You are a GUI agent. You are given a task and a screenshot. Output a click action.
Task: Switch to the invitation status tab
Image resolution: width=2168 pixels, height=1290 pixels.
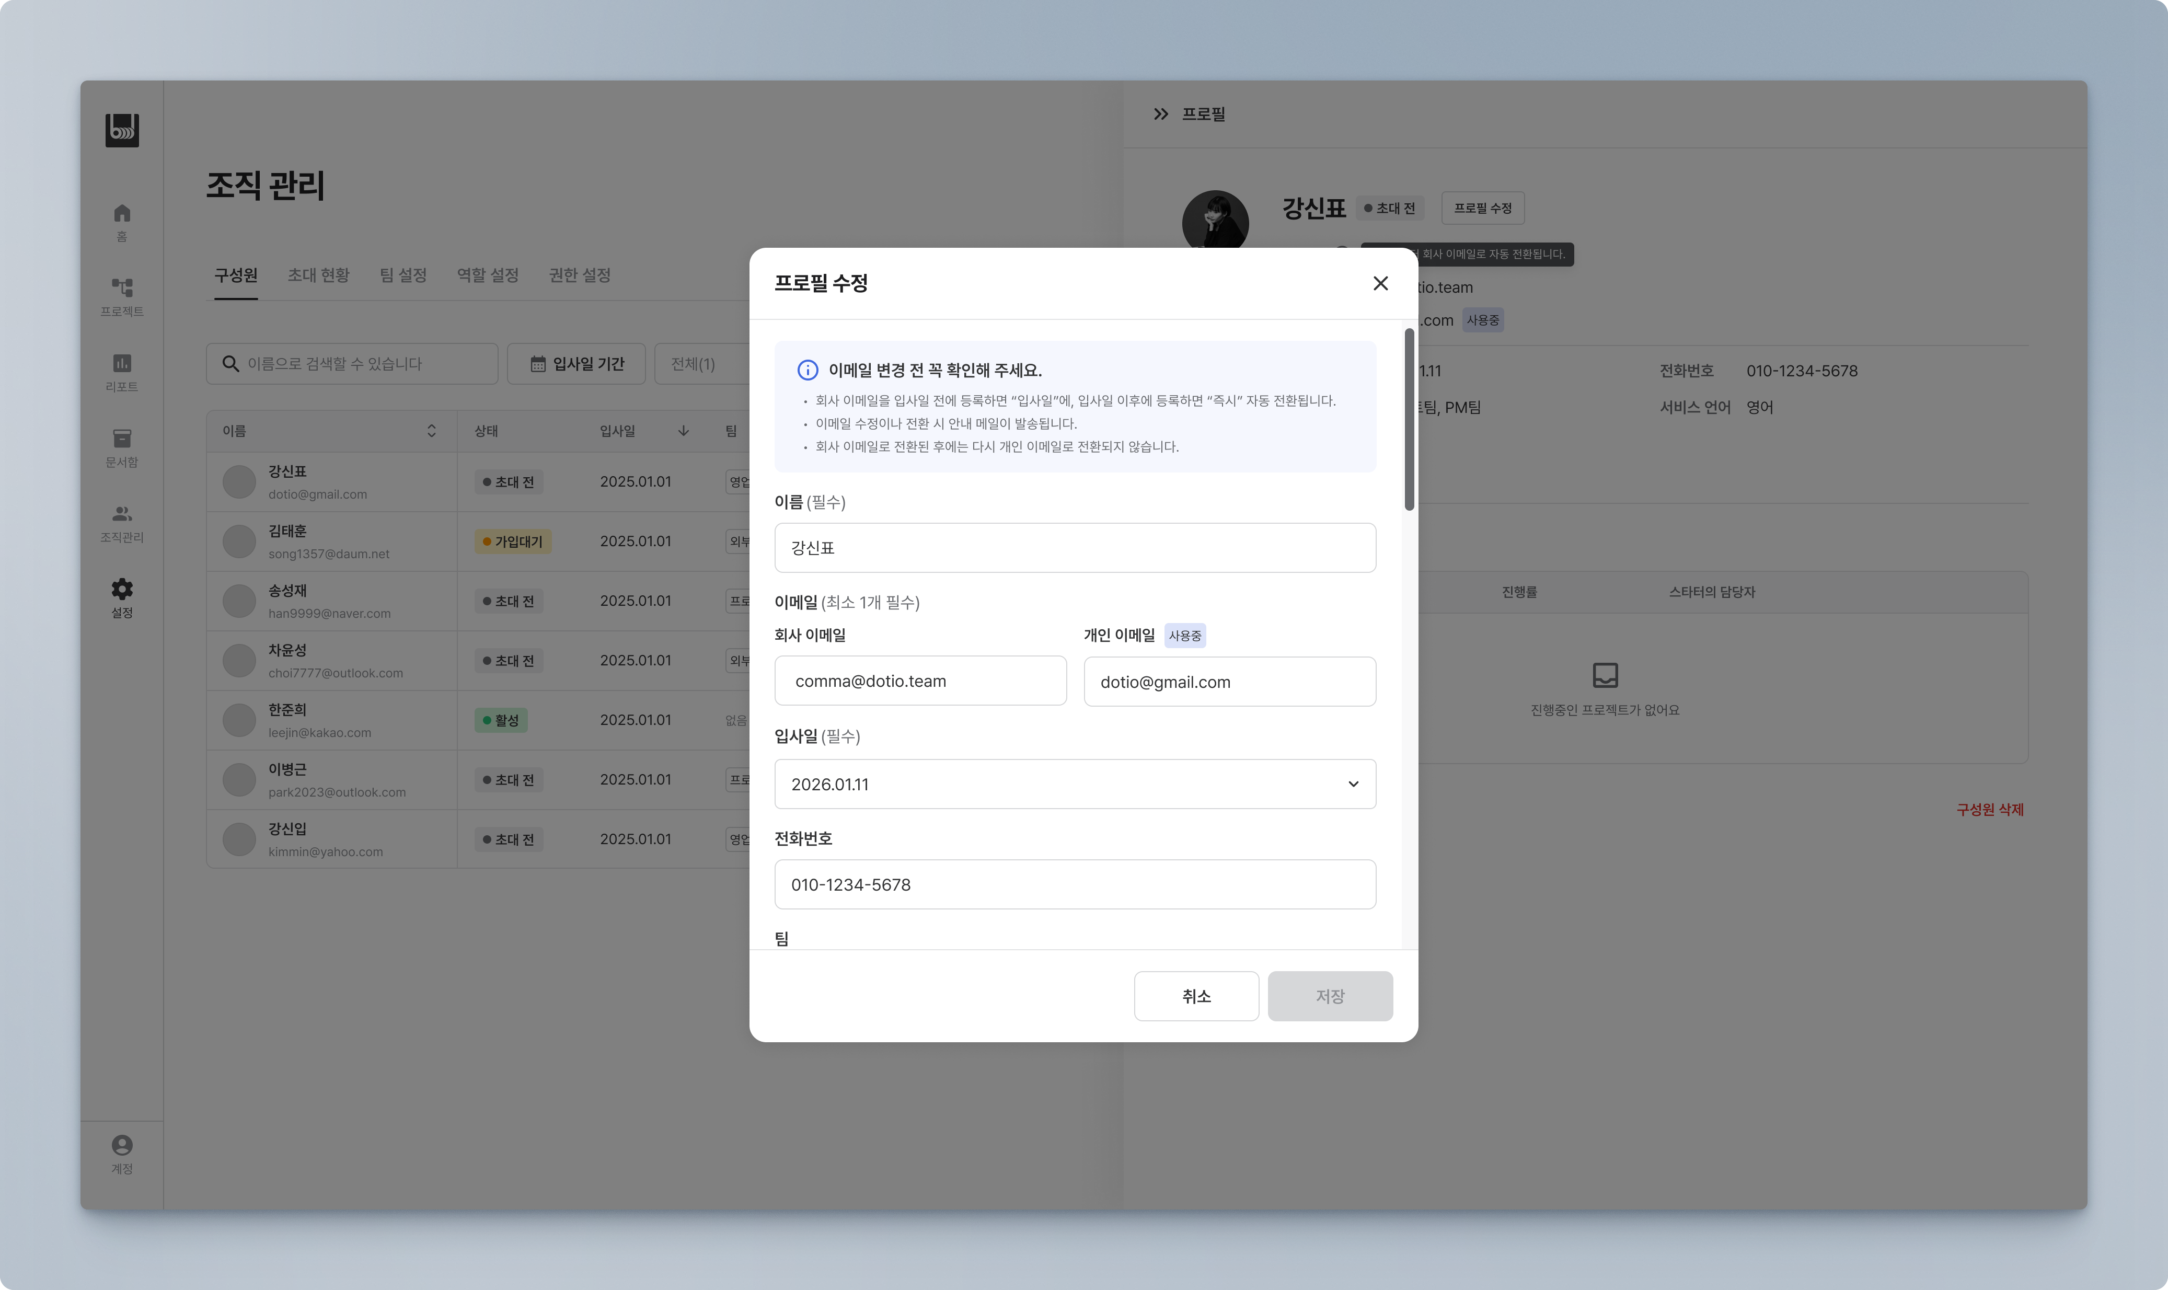(x=318, y=275)
